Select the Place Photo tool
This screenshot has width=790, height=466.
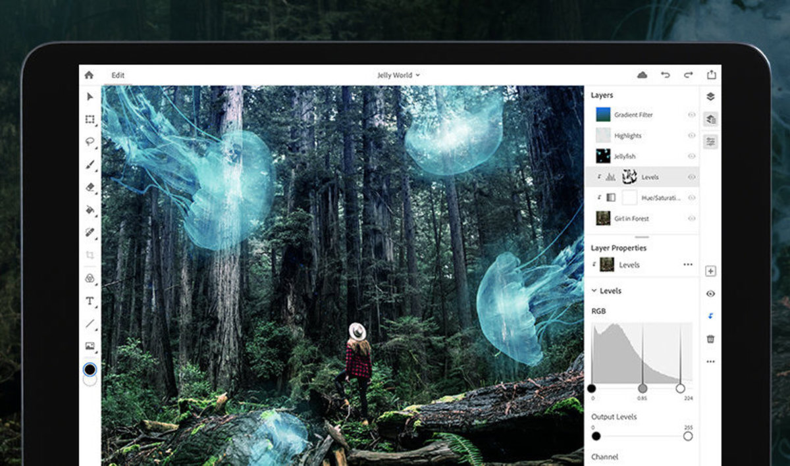click(90, 346)
